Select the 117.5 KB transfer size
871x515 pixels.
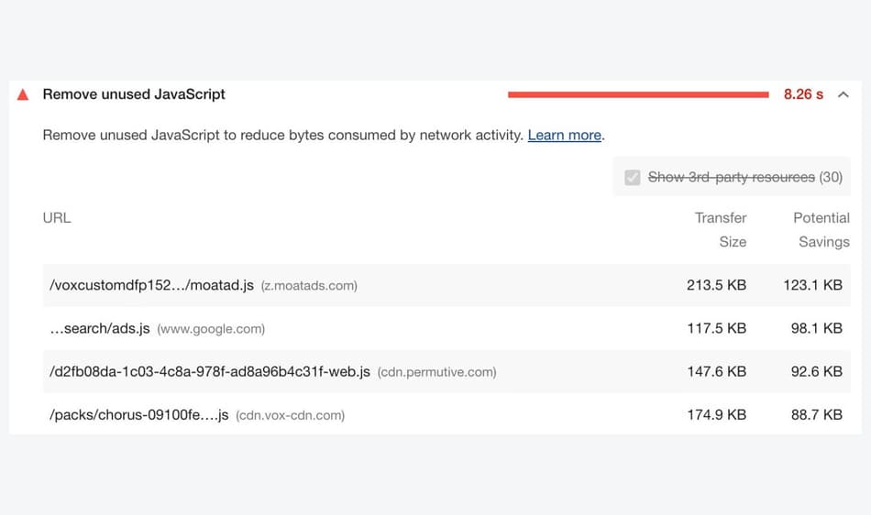[717, 329]
